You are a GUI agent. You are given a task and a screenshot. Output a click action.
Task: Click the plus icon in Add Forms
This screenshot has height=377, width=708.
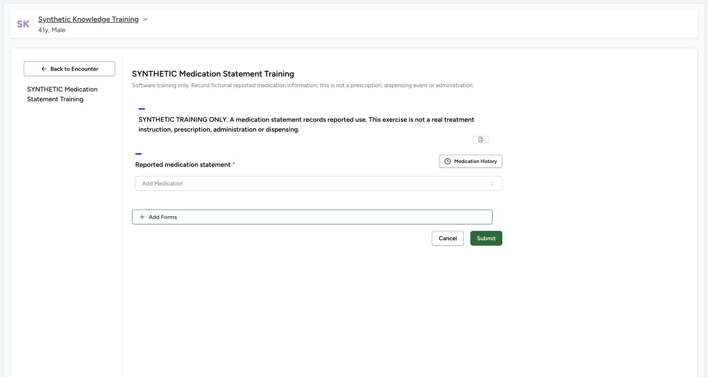[x=142, y=217]
